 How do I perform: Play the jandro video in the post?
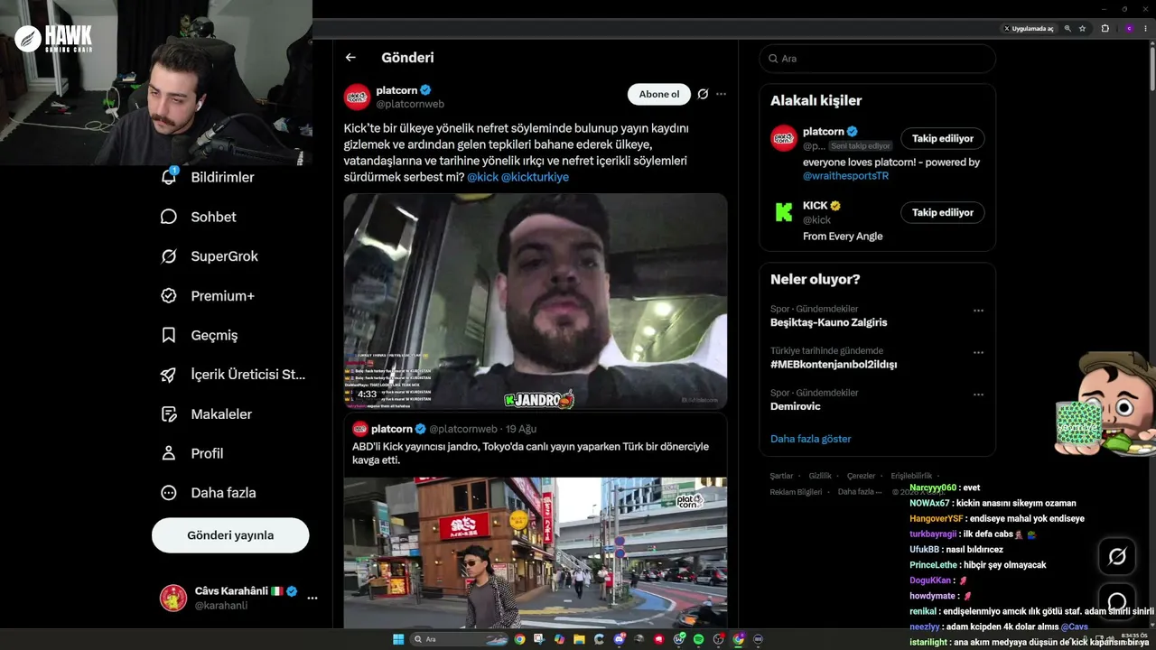pos(536,302)
